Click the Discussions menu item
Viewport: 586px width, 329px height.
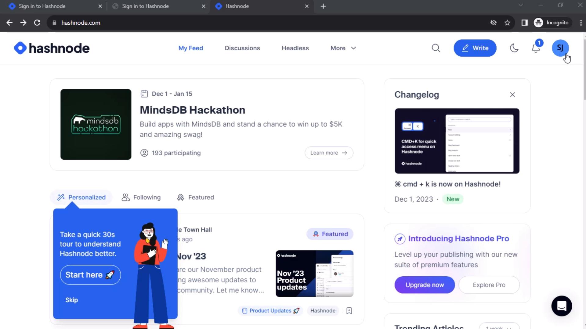click(x=242, y=48)
